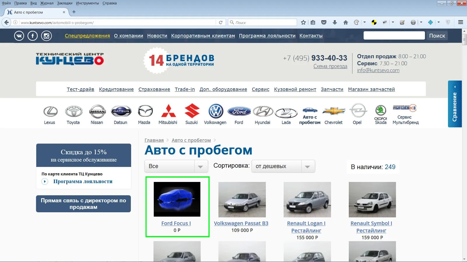
Task: Expand the 'от дешевых' sorting dropdown
Action: click(283, 166)
